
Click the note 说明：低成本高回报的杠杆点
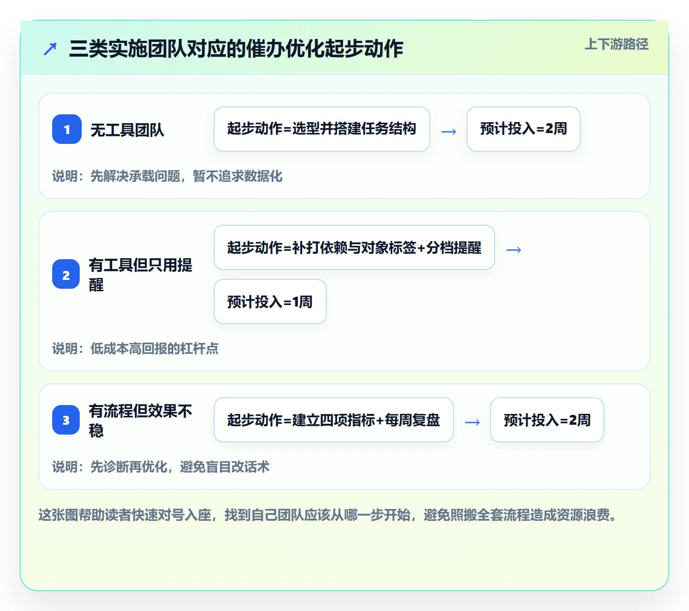[x=135, y=348]
